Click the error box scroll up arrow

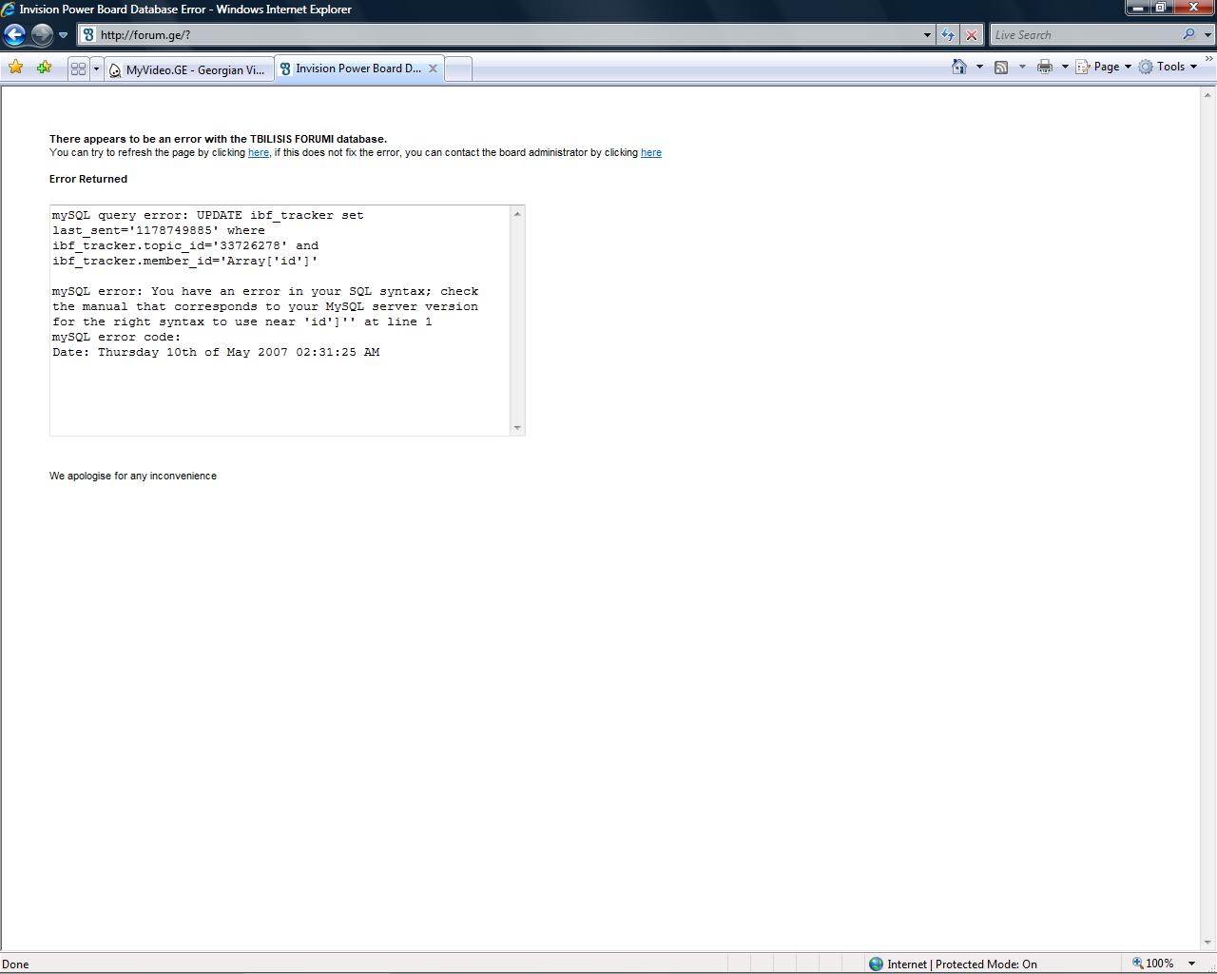pos(517,214)
